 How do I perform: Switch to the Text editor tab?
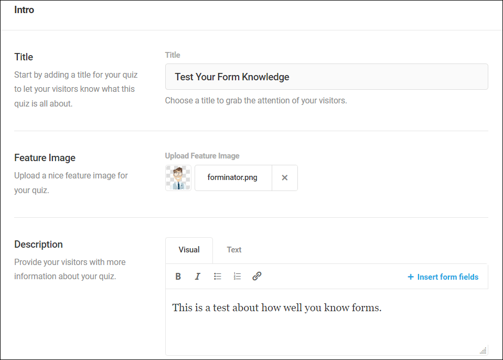[x=234, y=250]
